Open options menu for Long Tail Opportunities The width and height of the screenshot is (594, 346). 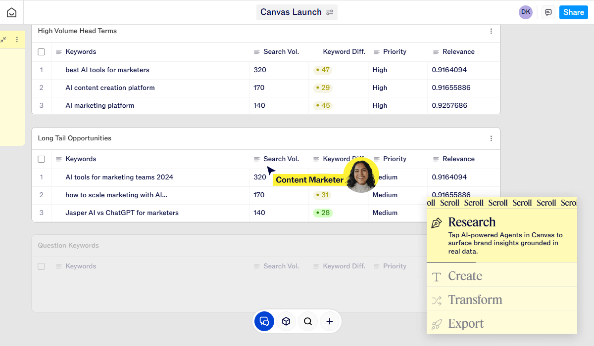[x=491, y=138]
